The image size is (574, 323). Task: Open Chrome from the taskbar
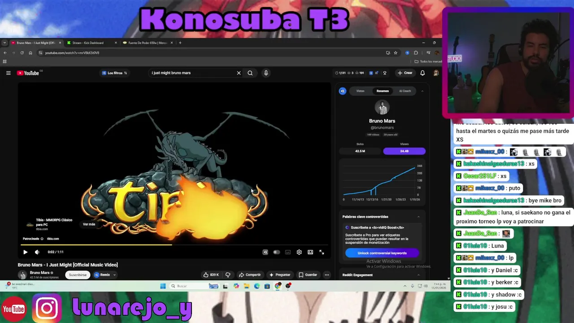point(278,286)
